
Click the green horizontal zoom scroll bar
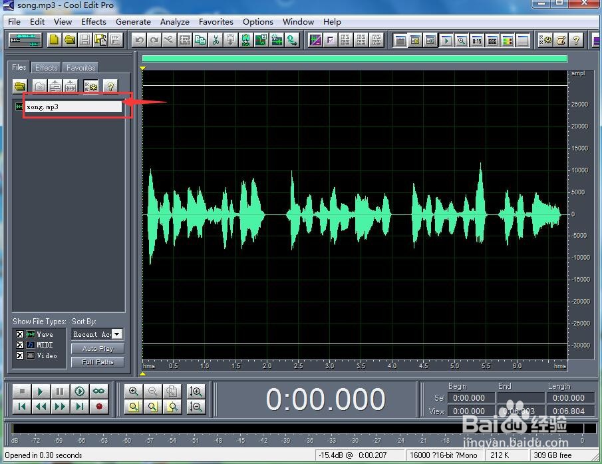click(x=355, y=59)
